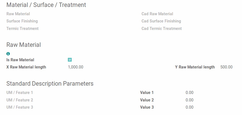Toggle the Is Raw Material checkbox
242x115 pixels.
pyautogui.click(x=70, y=60)
